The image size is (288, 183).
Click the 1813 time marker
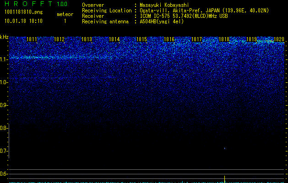[x=87, y=39]
